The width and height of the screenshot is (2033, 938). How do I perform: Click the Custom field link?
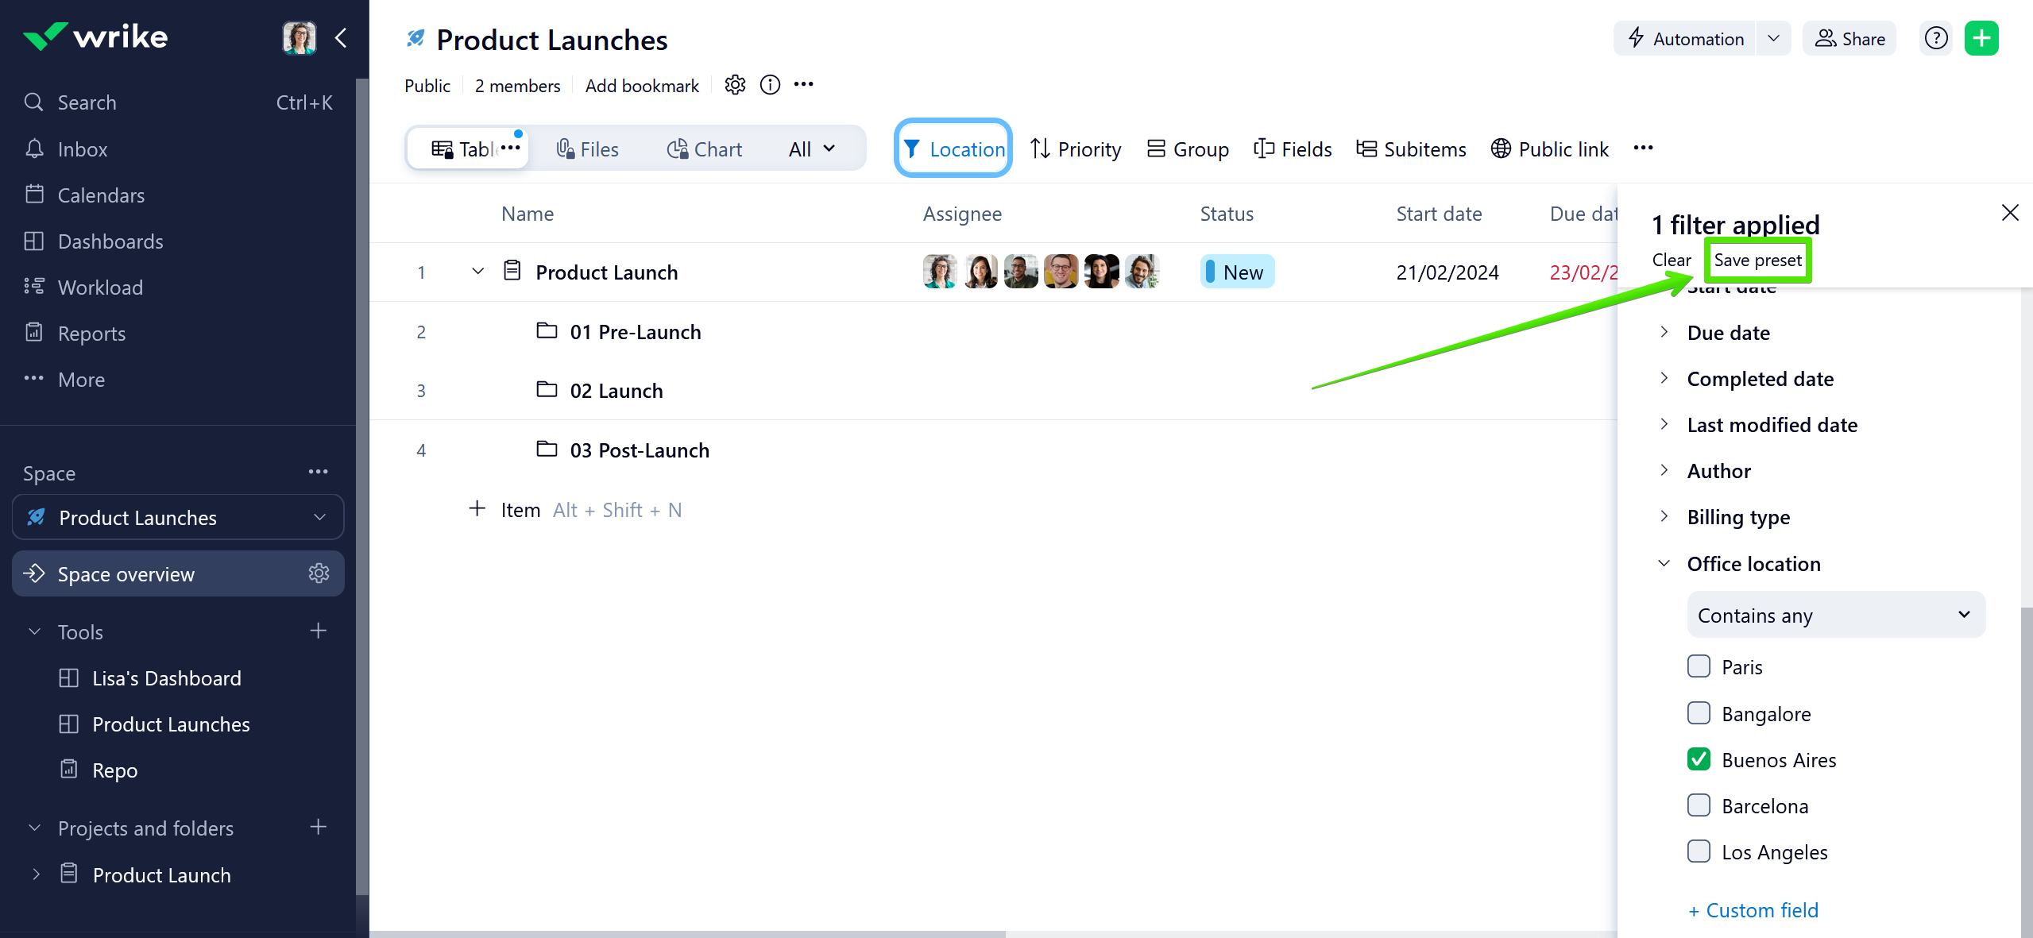pyautogui.click(x=1753, y=910)
